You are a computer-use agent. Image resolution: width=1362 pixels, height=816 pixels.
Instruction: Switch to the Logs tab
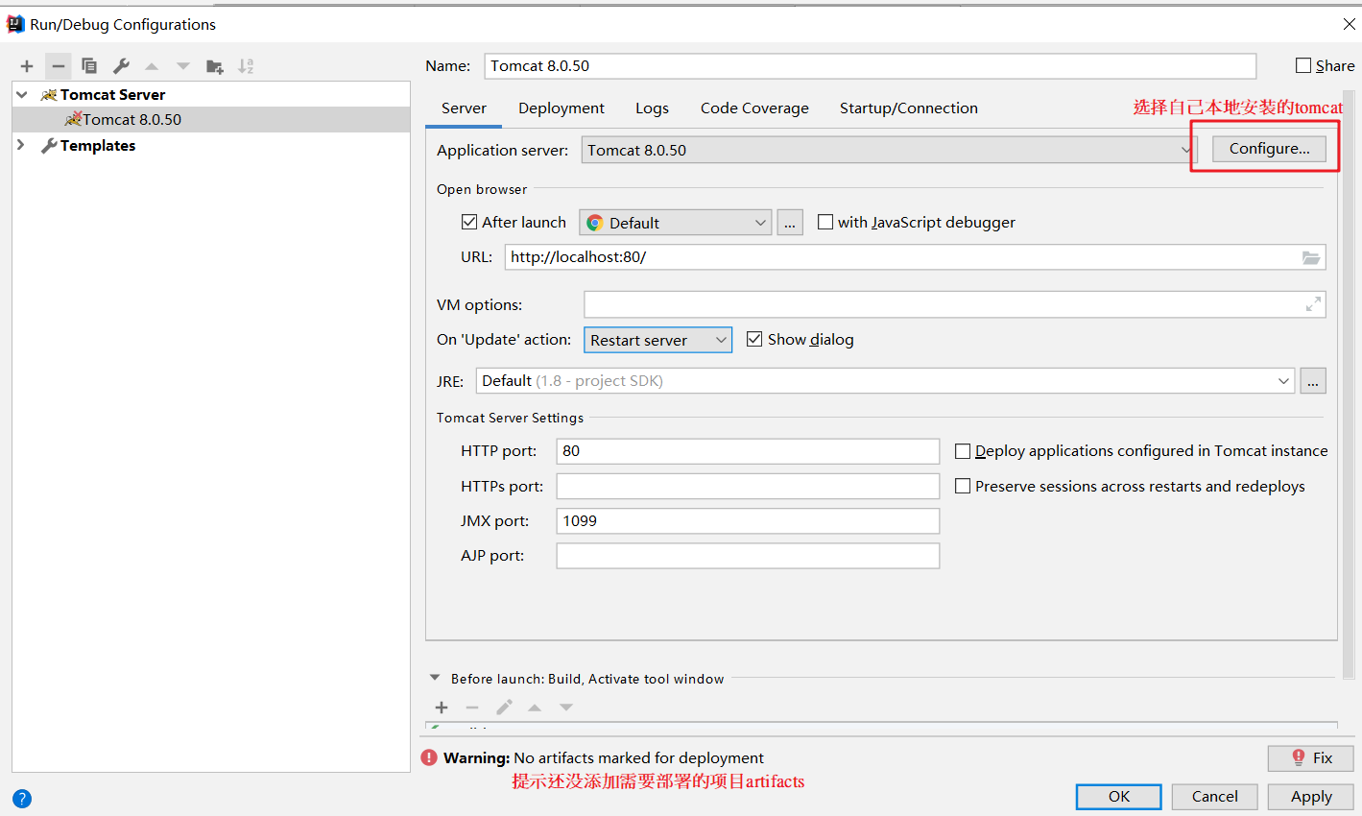[x=652, y=108]
